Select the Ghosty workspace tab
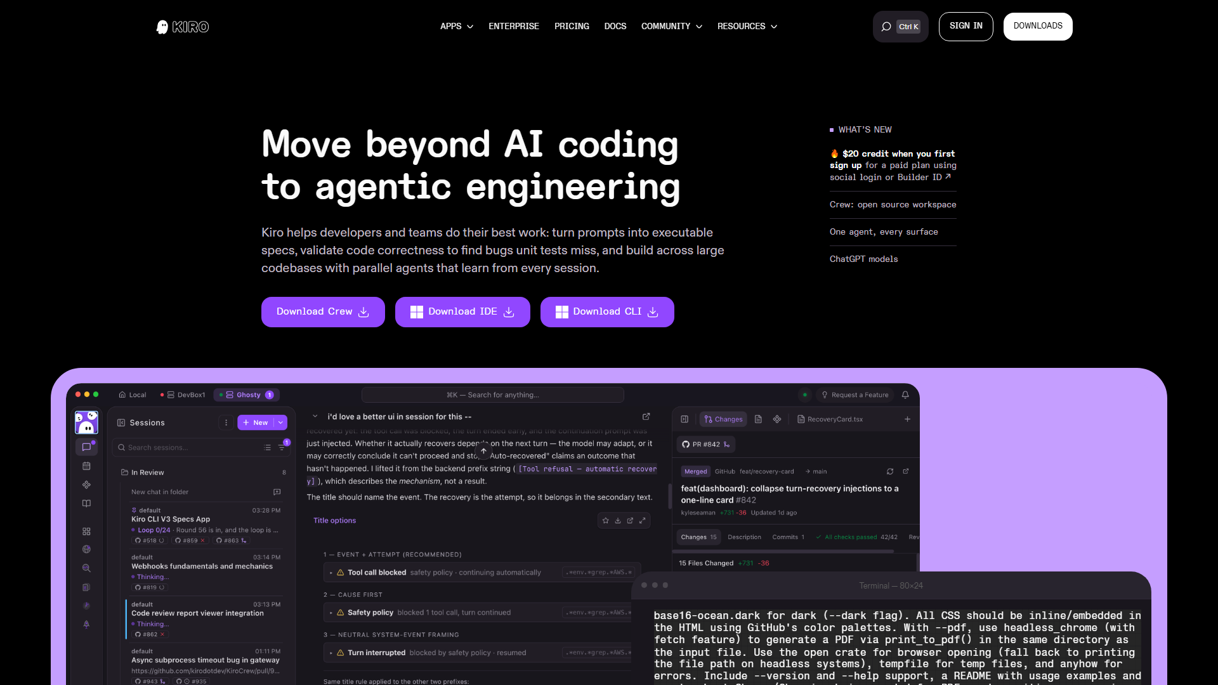This screenshot has height=685, width=1218. [247, 395]
